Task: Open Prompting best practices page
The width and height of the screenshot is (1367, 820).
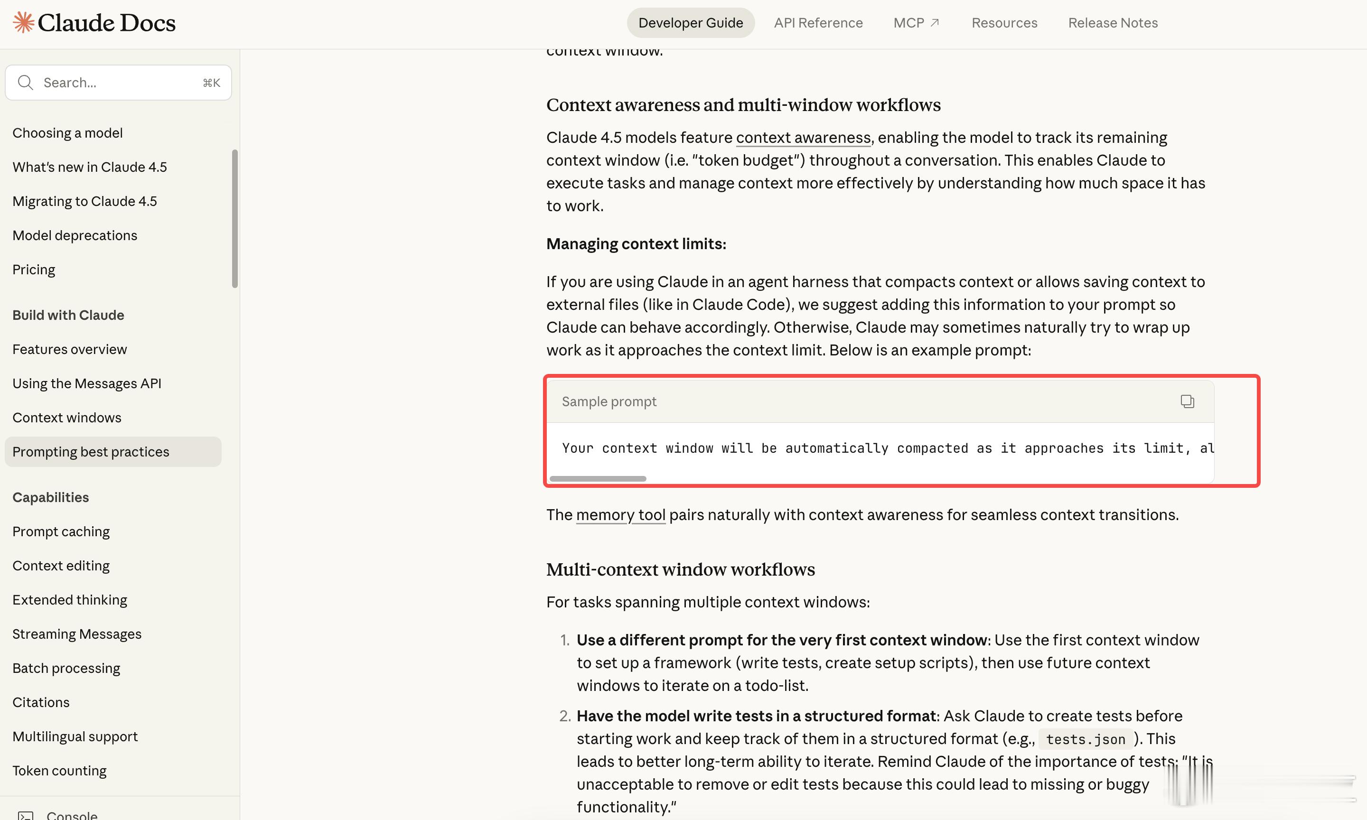Action: click(x=91, y=452)
